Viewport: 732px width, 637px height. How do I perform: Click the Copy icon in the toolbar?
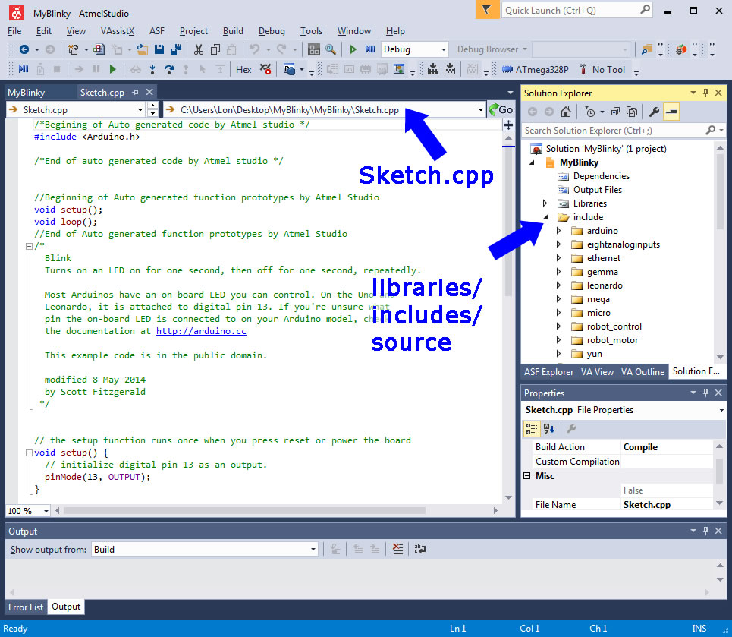coord(215,49)
